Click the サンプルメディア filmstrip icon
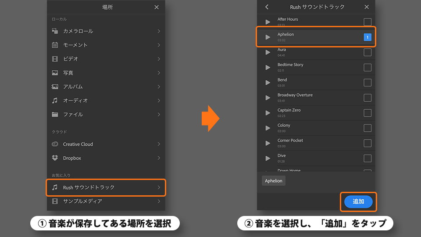This screenshot has width=421, height=237. coord(55,201)
